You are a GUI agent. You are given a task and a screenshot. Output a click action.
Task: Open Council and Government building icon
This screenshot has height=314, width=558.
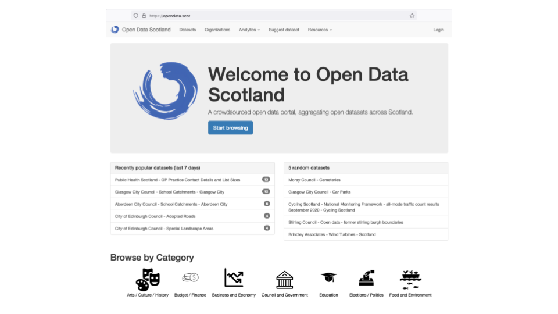(285, 280)
